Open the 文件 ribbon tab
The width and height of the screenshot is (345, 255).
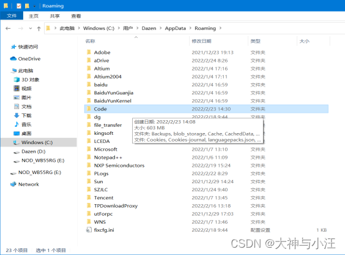pos(12,16)
